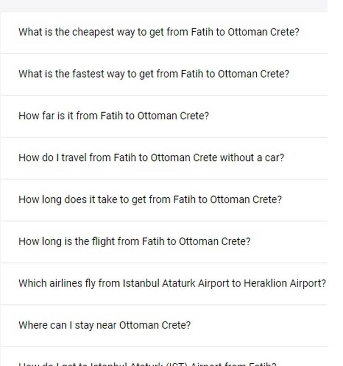This screenshot has width=343, height=366.
Task: Open 'How long does it take' question
Action: 150,200
